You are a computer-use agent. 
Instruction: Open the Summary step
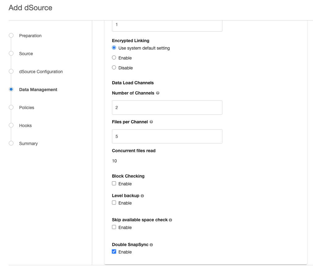click(x=11, y=143)
